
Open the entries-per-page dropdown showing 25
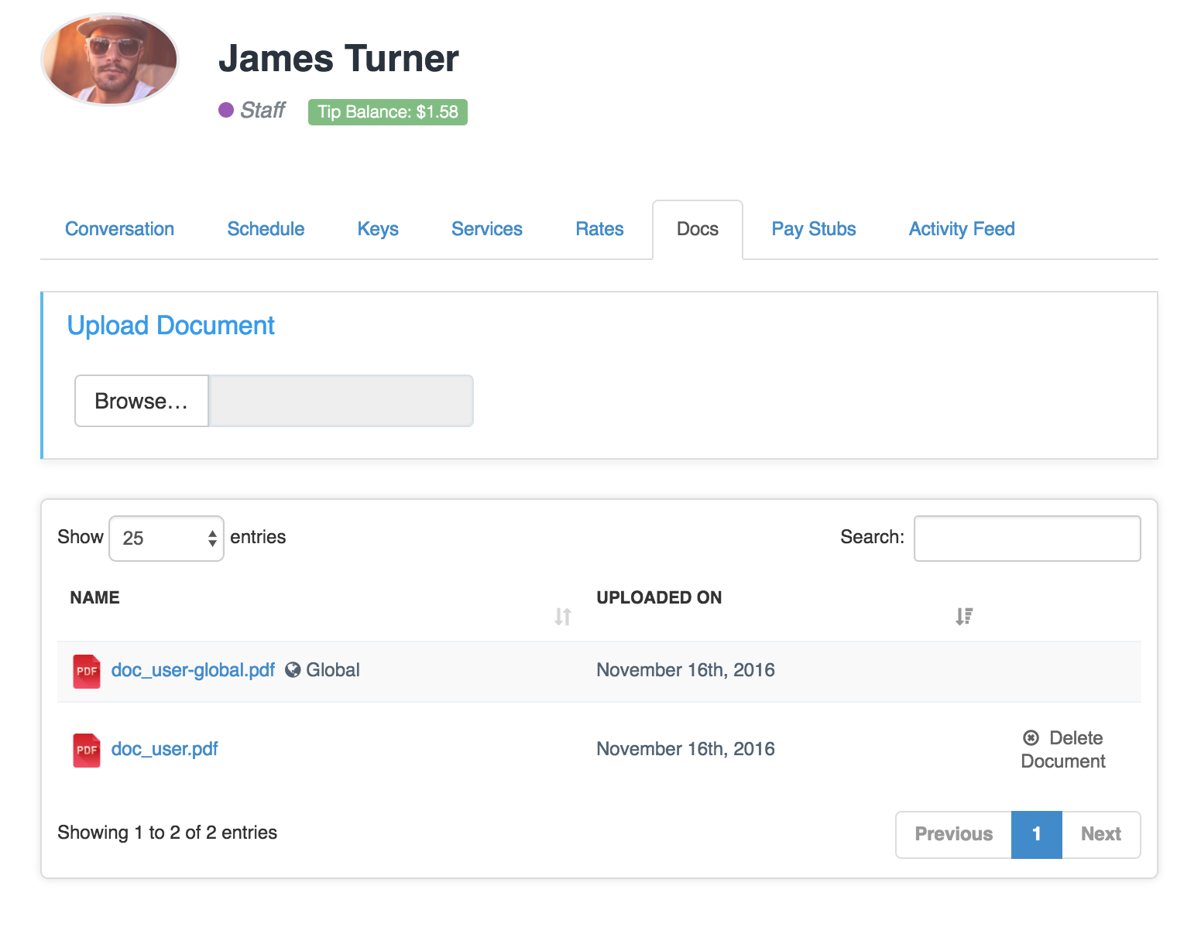click(x=166, y=539)
